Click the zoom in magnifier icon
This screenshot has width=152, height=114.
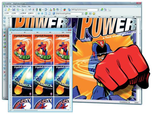[x=39, y=13]
